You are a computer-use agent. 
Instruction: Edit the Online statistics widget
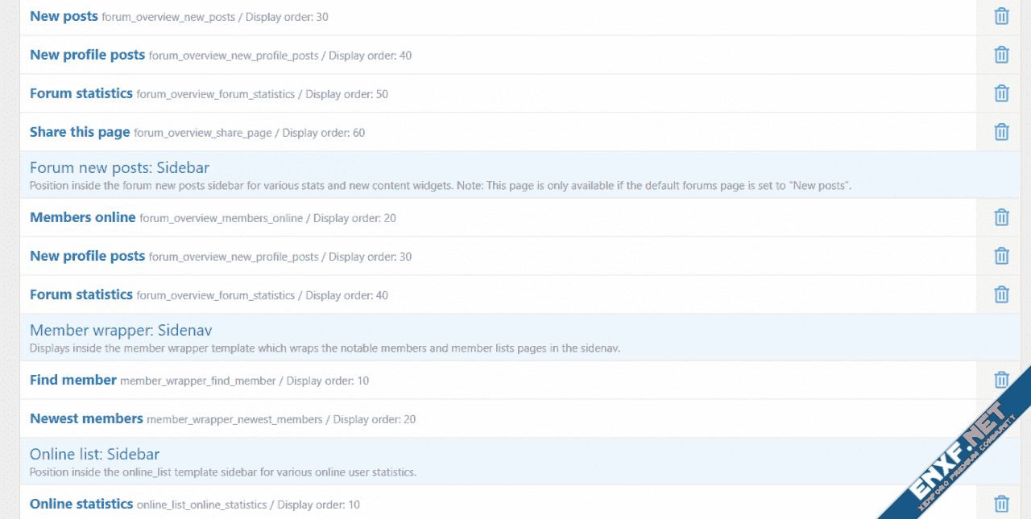pos(81,505)
